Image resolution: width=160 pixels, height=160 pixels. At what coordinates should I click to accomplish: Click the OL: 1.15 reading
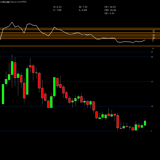click(109, 13)
